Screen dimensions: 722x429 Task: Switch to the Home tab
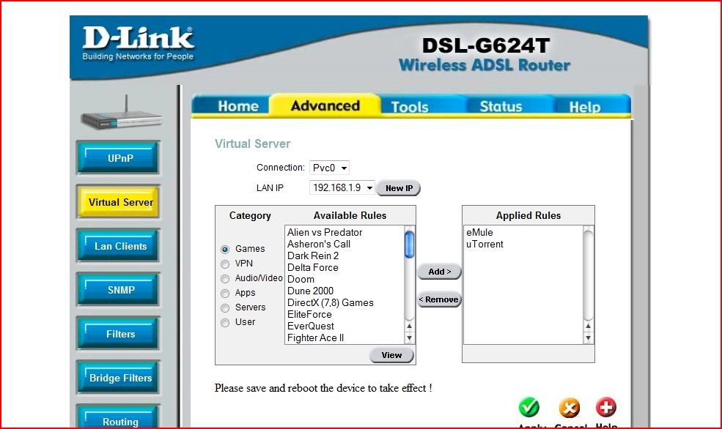(238, 106)
